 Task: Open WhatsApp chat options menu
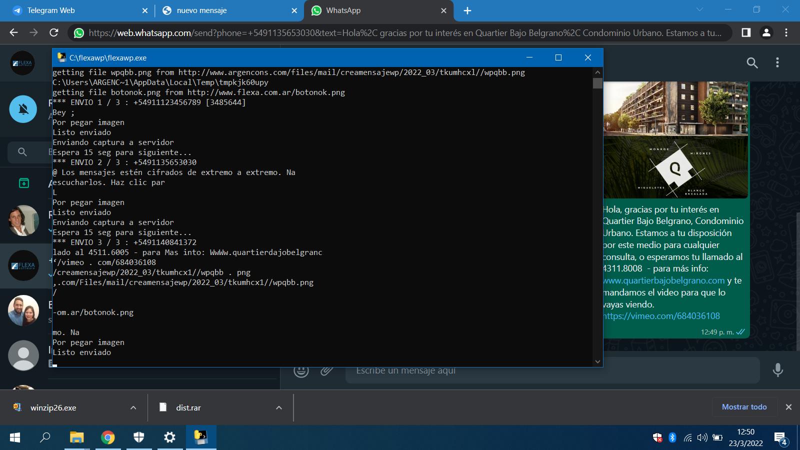point(777,62)
